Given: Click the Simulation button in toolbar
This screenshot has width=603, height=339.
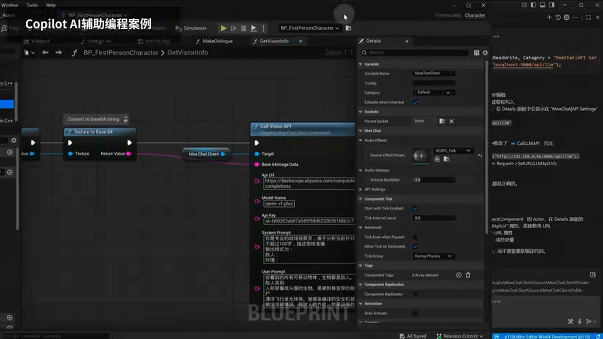Looking at the screenshot, I should click(x=191, y=28).
